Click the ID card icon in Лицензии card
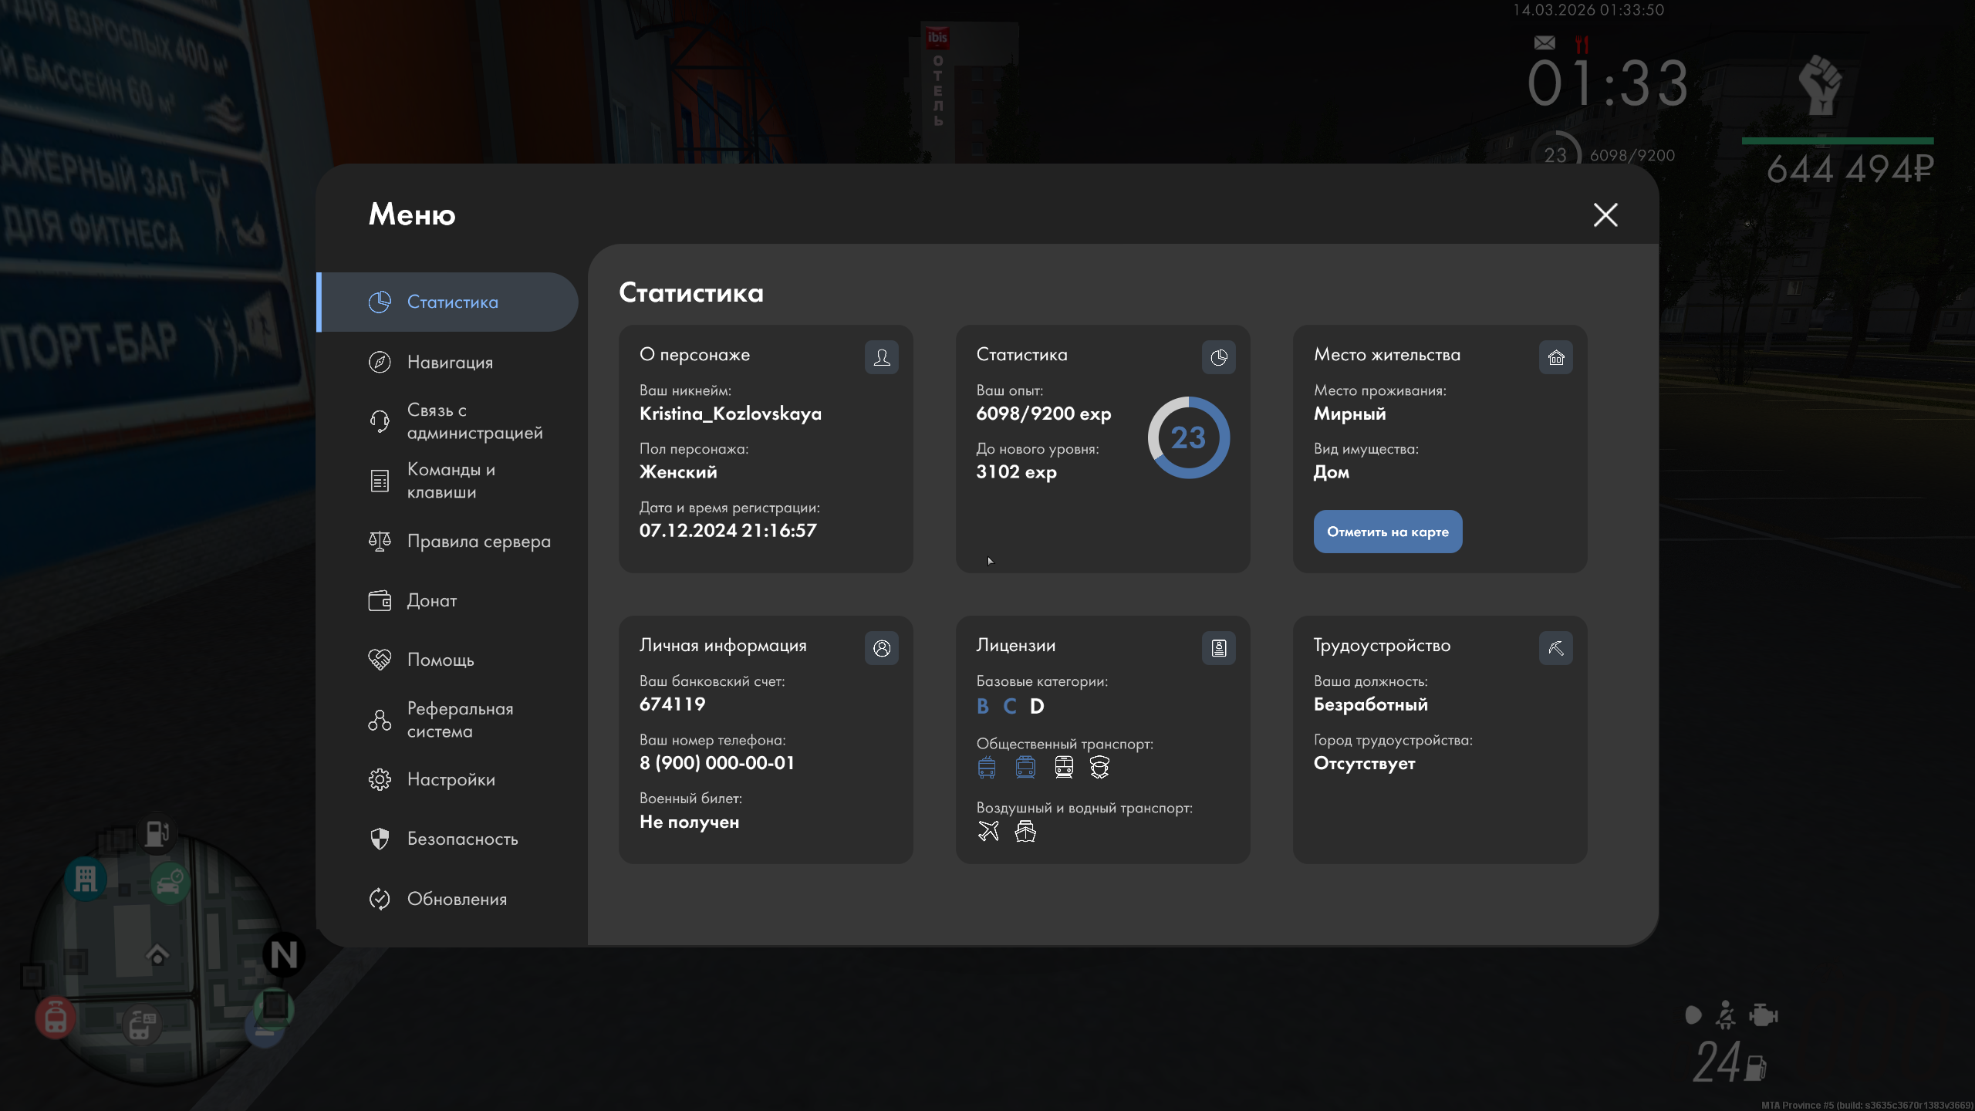 point(1218,648)
